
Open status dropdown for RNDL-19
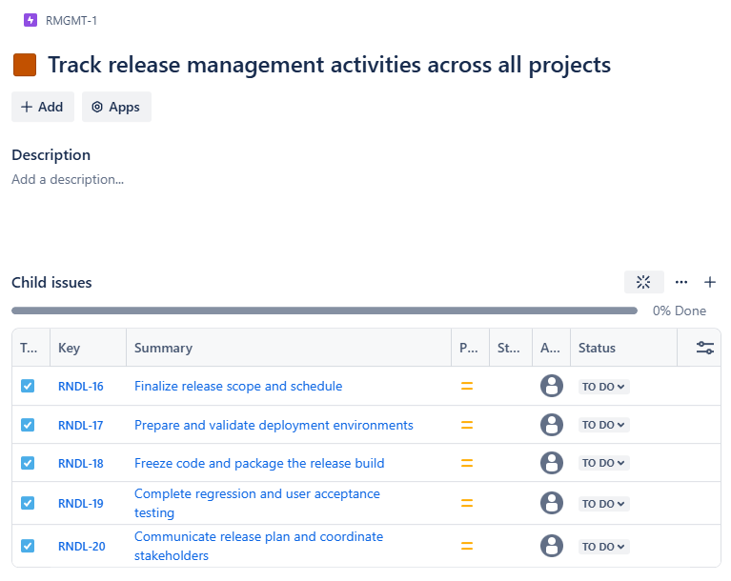(x=604, y=504)
